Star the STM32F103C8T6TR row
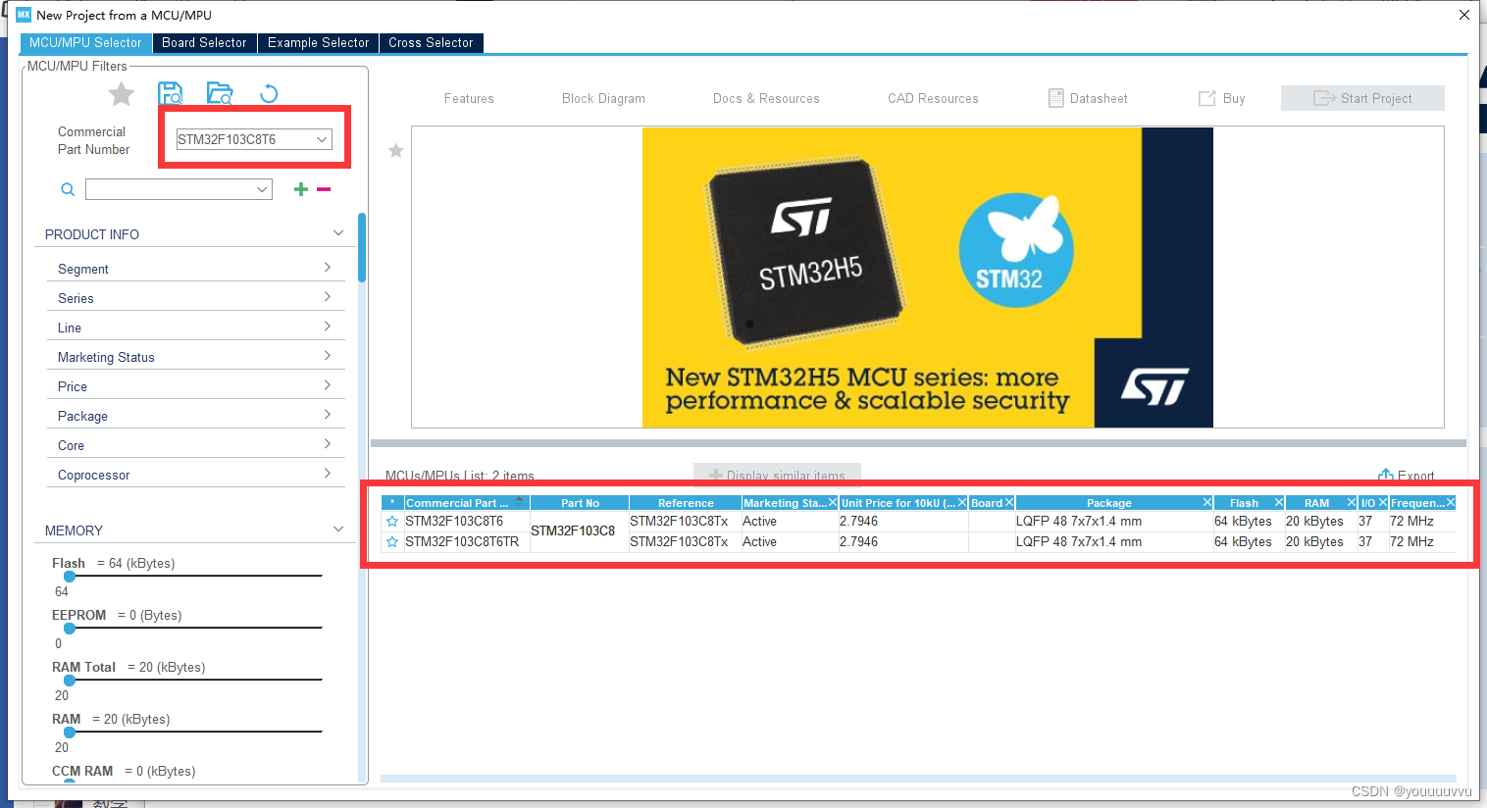Image resolution: width=1487 pixels, height=808 pixels. [x=392, y=542]
